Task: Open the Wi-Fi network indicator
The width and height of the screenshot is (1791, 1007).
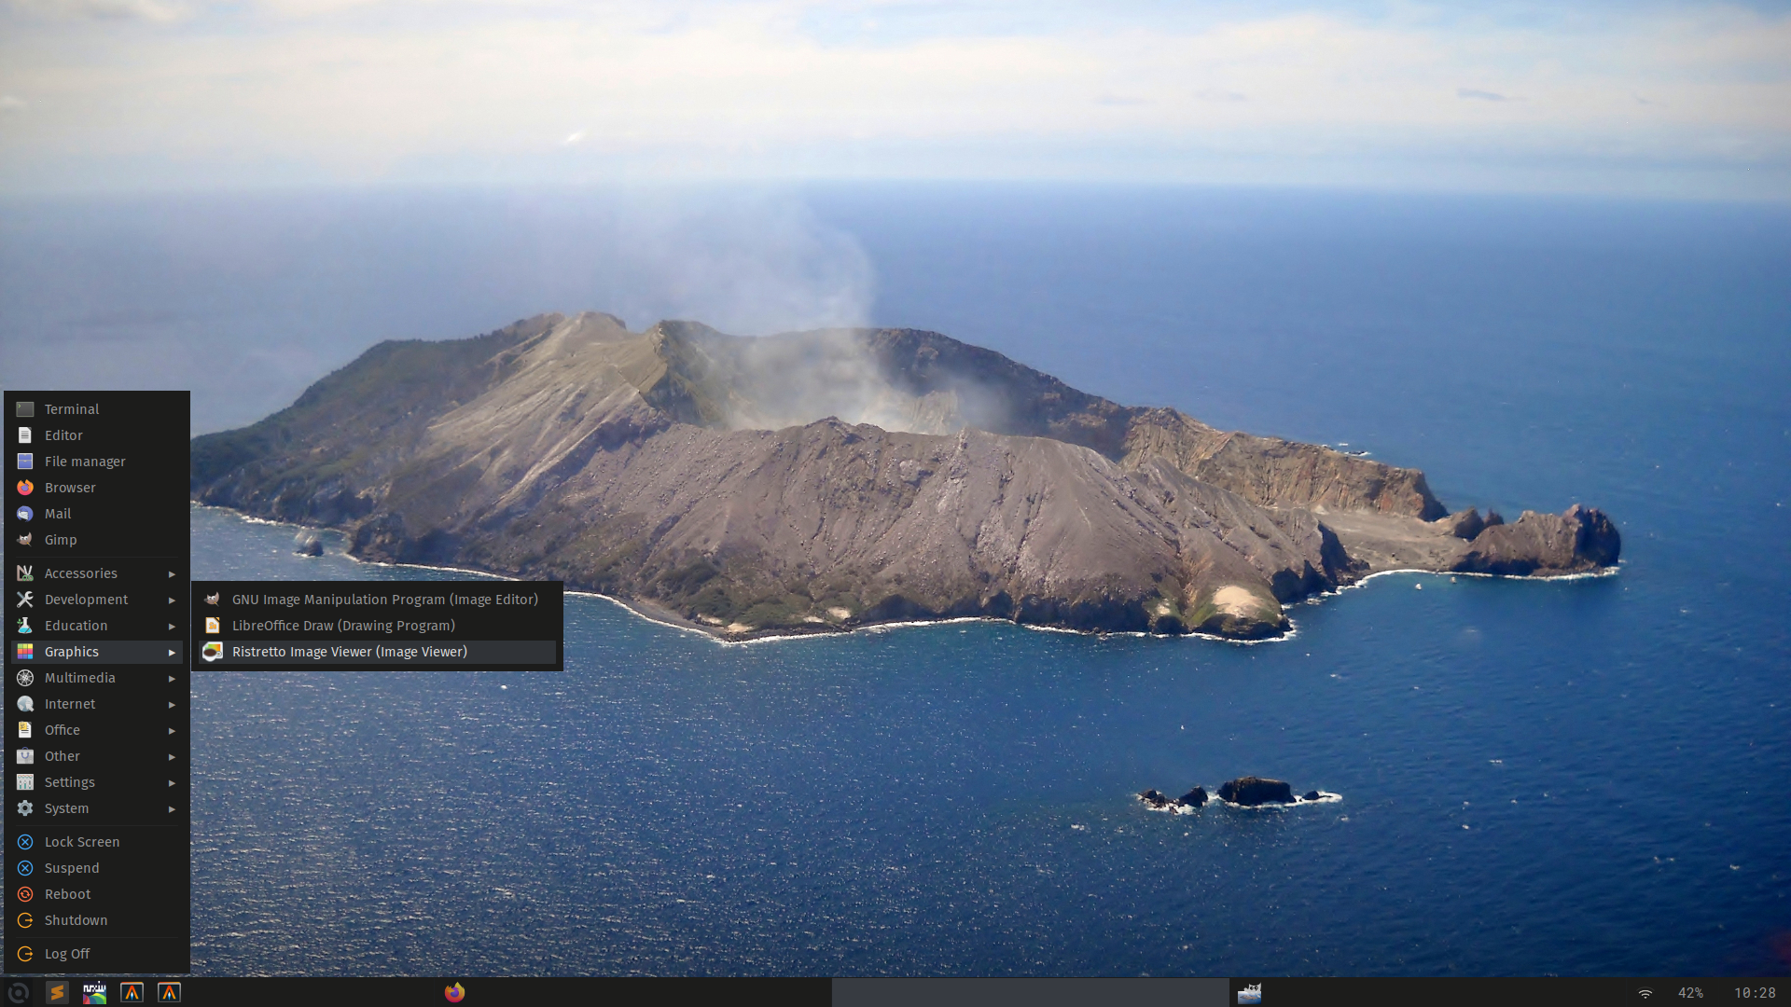Action: 1645,994
